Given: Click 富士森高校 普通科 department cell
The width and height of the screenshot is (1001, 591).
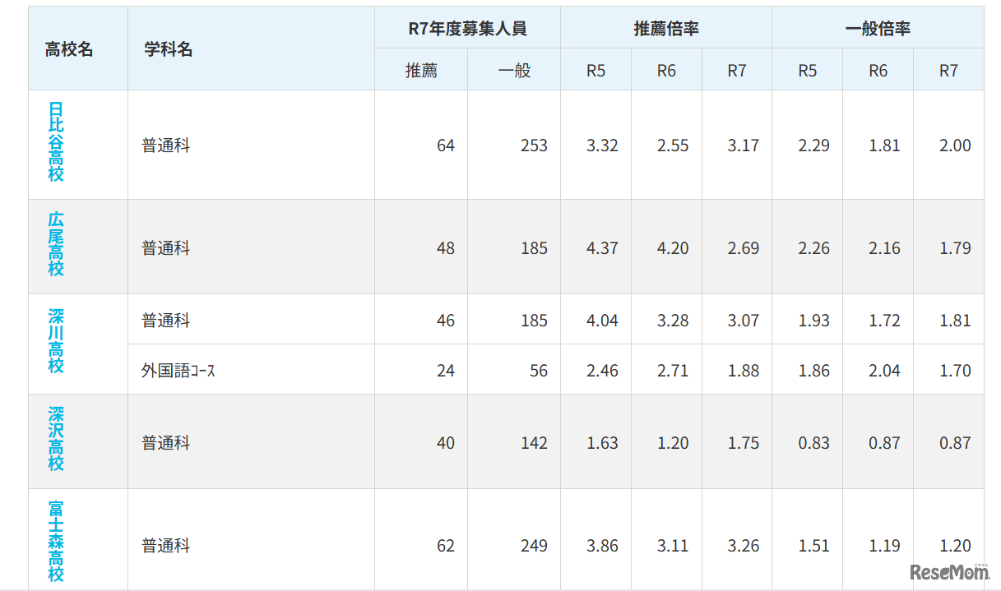Looking at the screenshot, I should tap(166, 546).
